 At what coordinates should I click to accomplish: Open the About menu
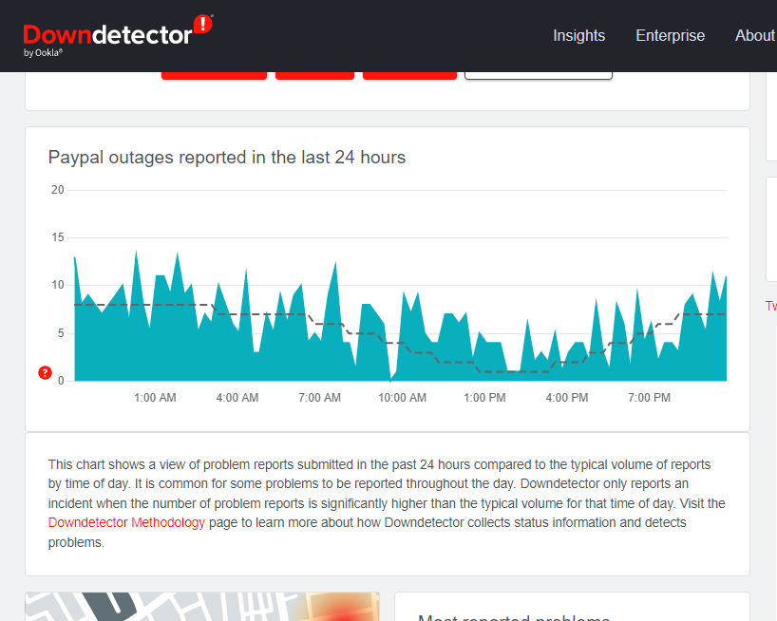click(755, 36)
